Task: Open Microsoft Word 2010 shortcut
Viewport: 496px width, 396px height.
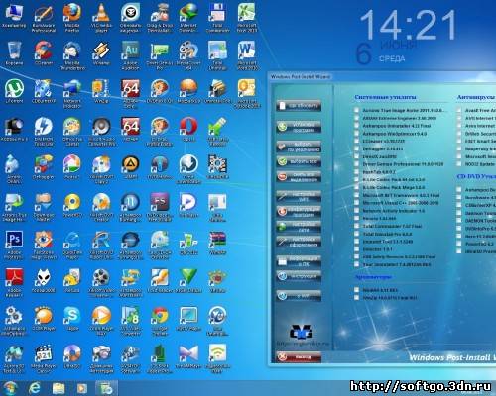Action: pyautogui.click(x=247, y=55)
